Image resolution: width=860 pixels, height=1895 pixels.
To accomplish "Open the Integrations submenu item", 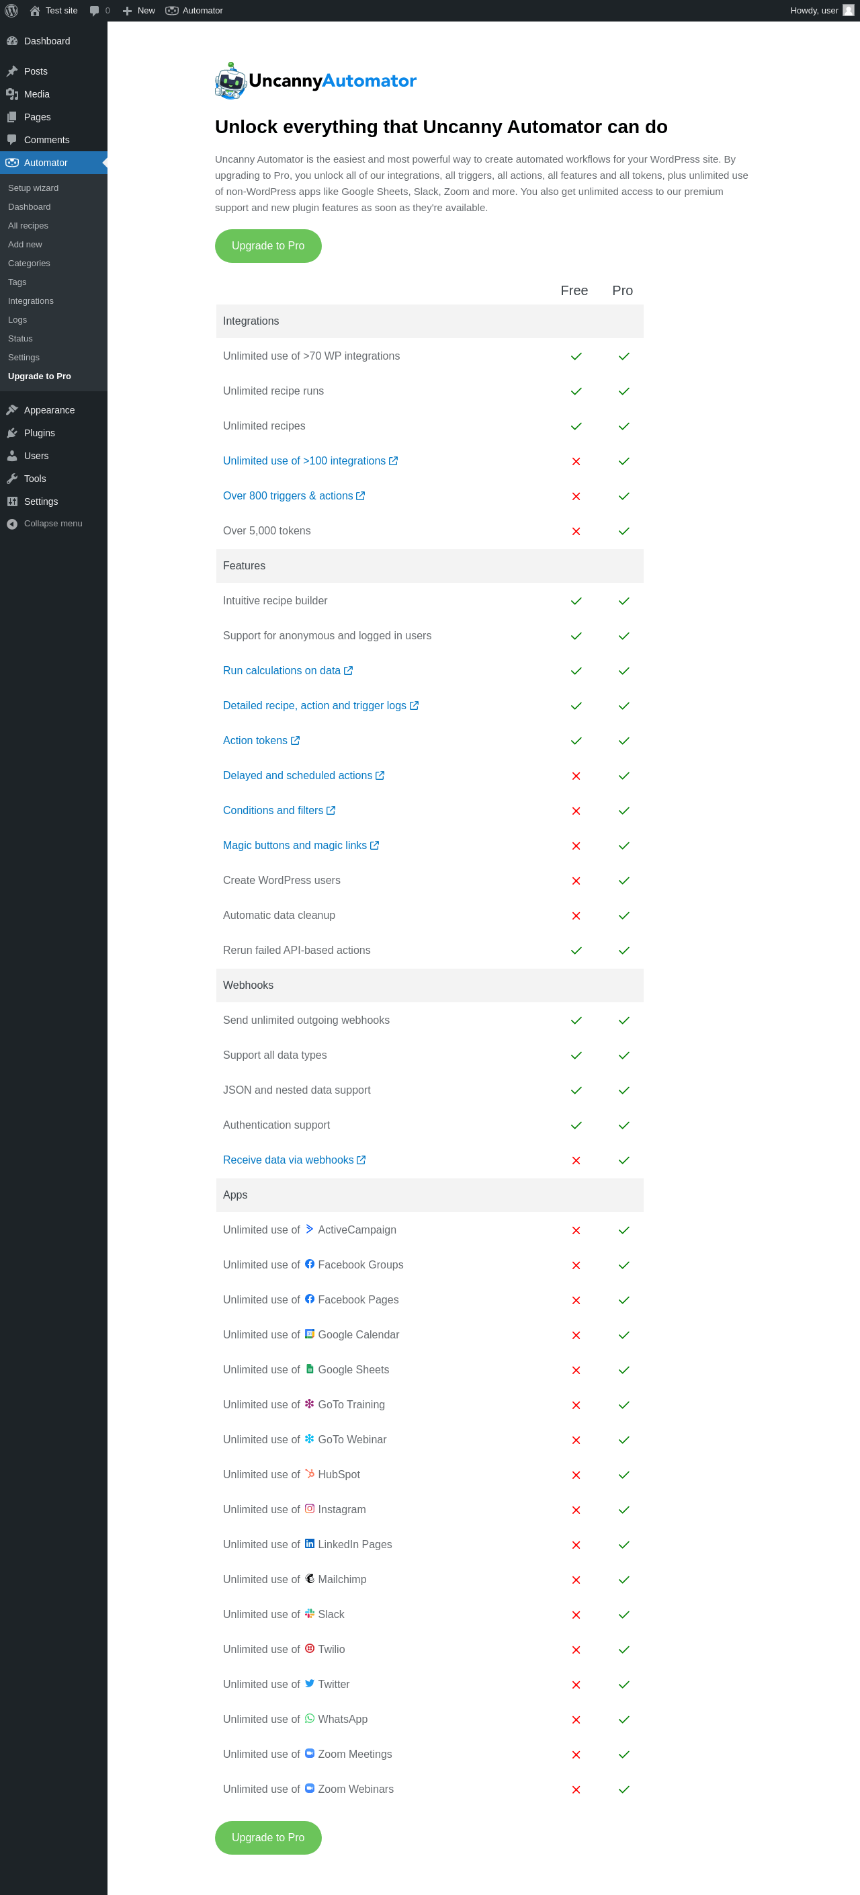I will point(30,300).
